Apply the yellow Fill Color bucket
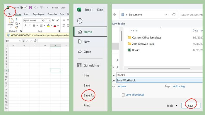Screen dimensions: 205x115 (x=48, y=25)
